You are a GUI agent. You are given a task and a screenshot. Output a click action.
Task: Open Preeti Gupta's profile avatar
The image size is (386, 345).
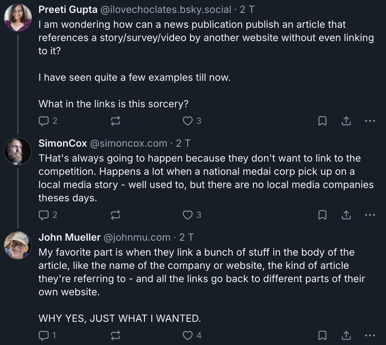(x=18, y=18)
